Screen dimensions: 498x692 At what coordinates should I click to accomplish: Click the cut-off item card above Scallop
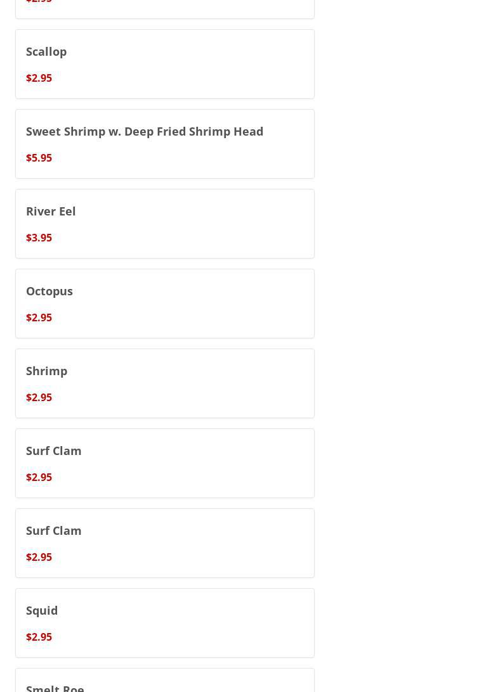(165, 6)
